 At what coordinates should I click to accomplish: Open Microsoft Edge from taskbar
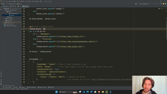[x=88, y=92]
